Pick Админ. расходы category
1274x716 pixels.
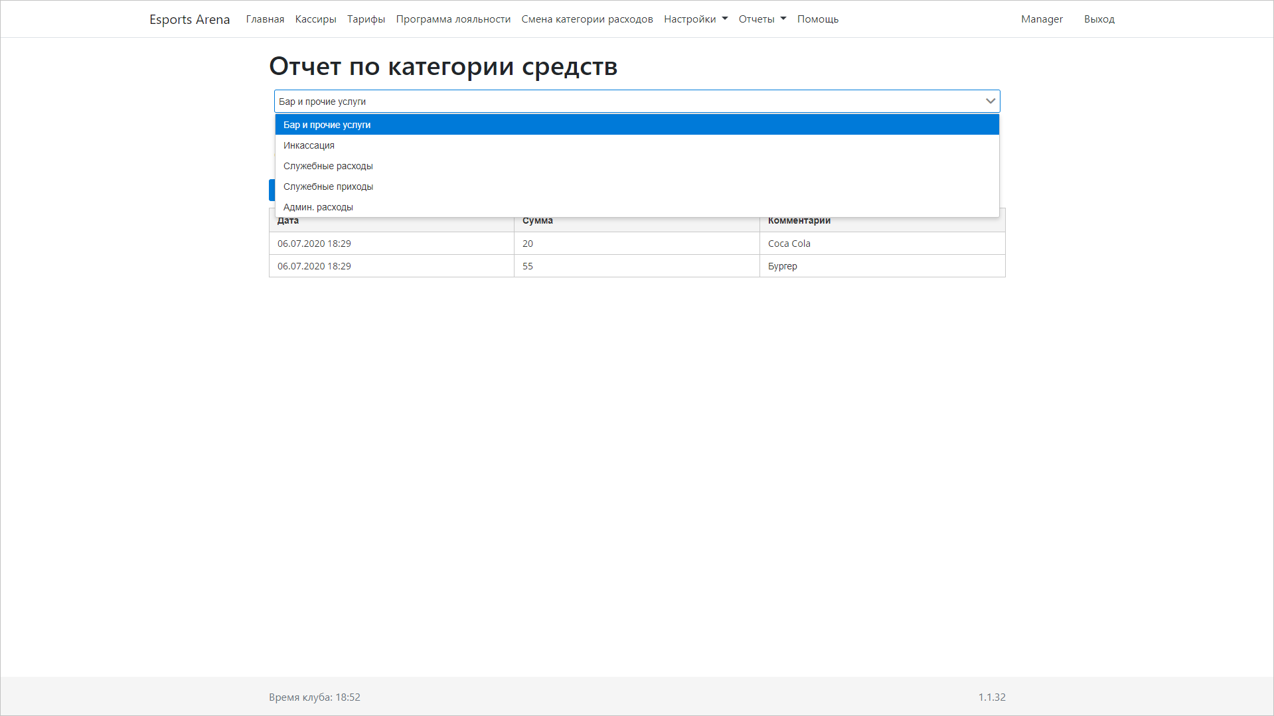point(317,207)
